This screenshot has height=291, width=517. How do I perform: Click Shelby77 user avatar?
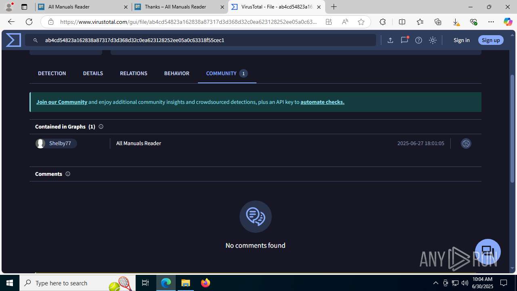click(40, 143)
